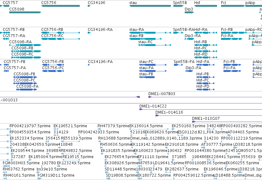Click the EK276654.5prime EST feature

pos(106,160)
